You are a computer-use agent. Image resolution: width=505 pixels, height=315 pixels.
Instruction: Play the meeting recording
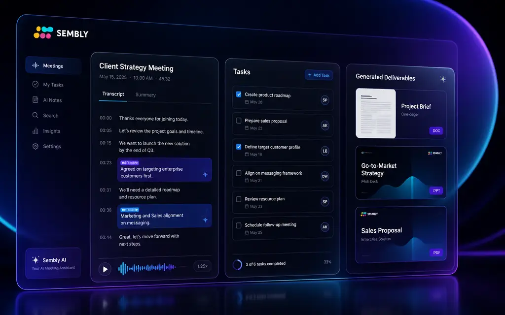(x=105, y=269)
